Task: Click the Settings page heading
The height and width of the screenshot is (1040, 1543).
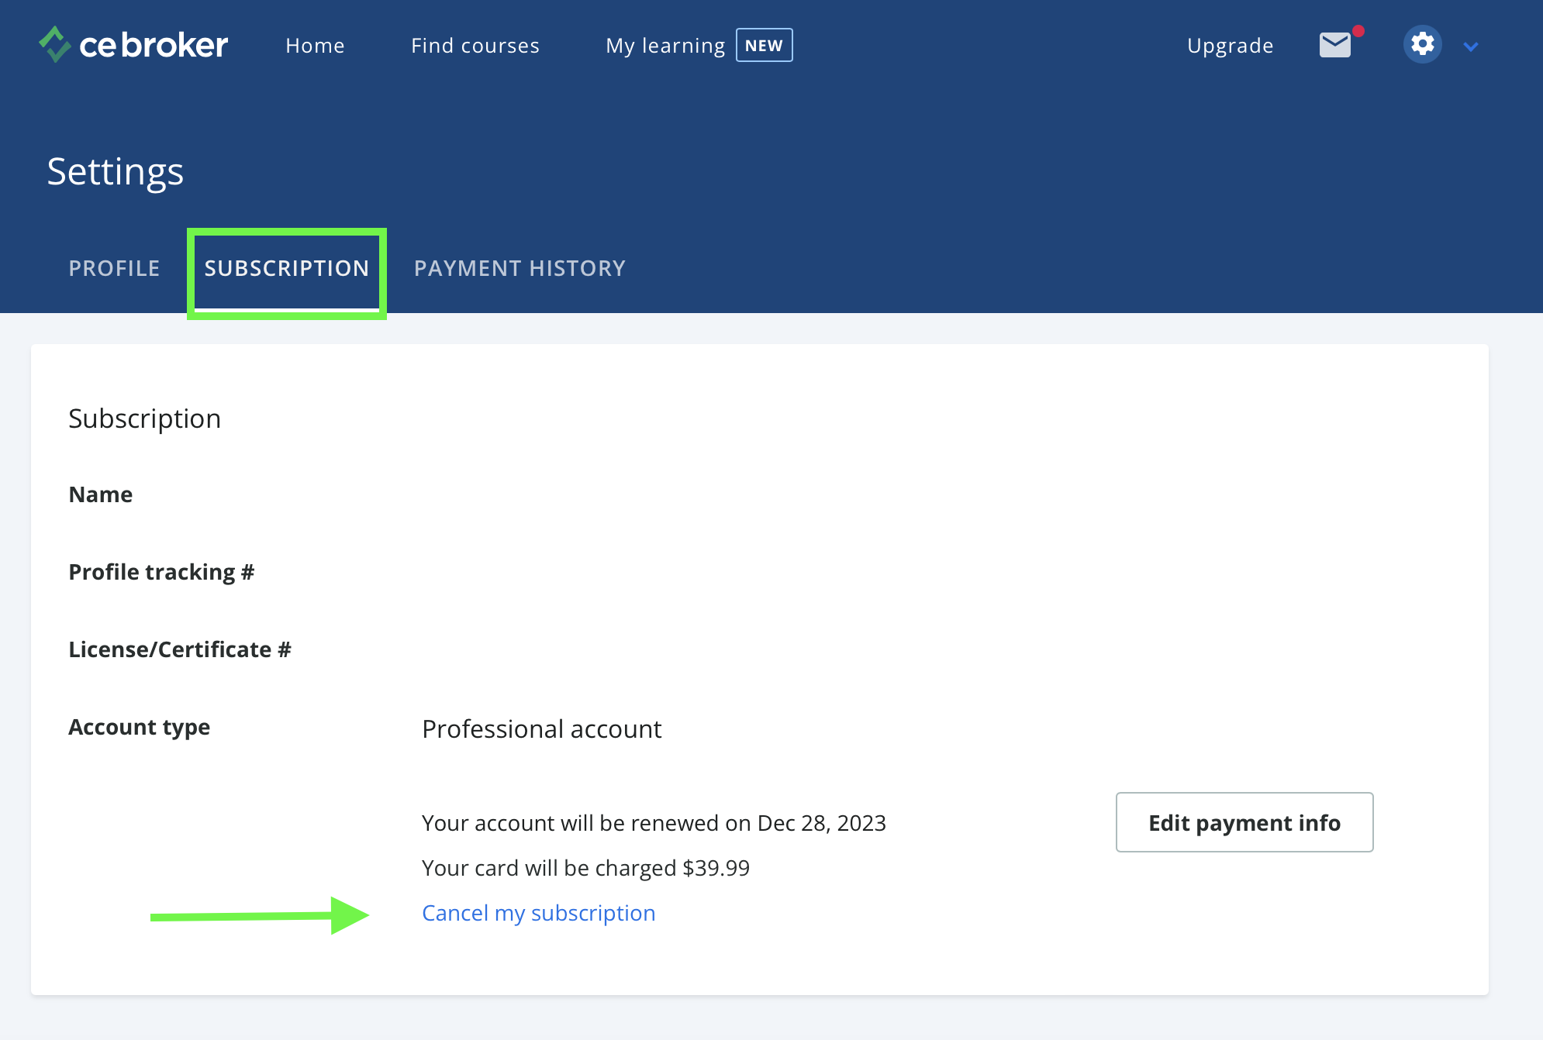Action: pos(115,171)
